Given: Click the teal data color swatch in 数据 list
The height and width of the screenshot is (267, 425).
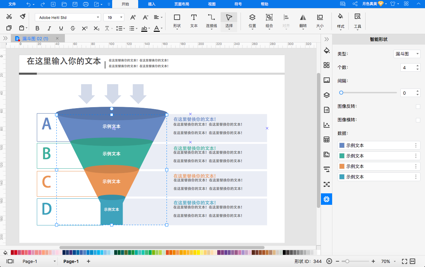Looking at the screenshot, I should pos(342,177).
